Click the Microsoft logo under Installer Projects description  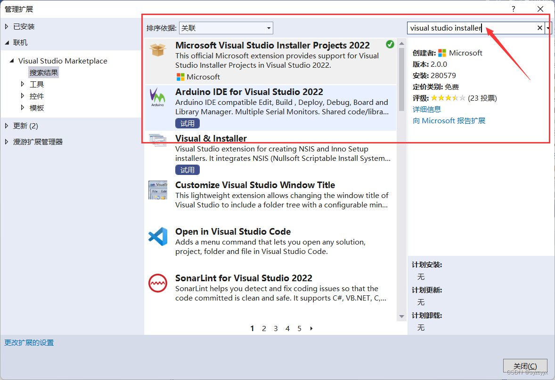pyautogui.click(x=180, y=77)
